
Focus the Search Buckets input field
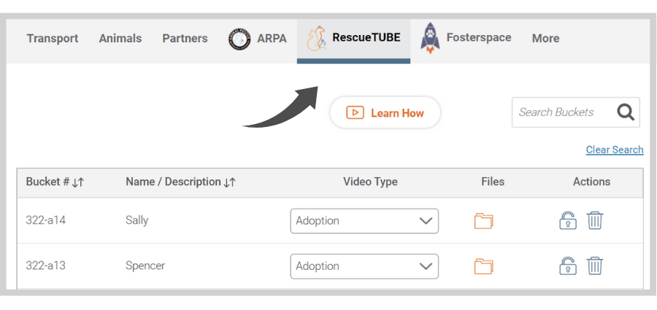pos(561,112)
